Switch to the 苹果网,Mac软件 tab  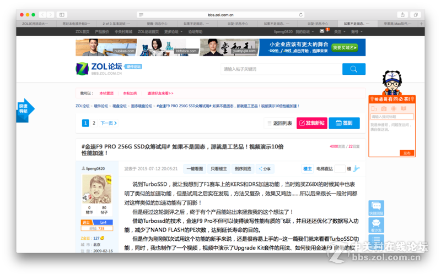397,24
